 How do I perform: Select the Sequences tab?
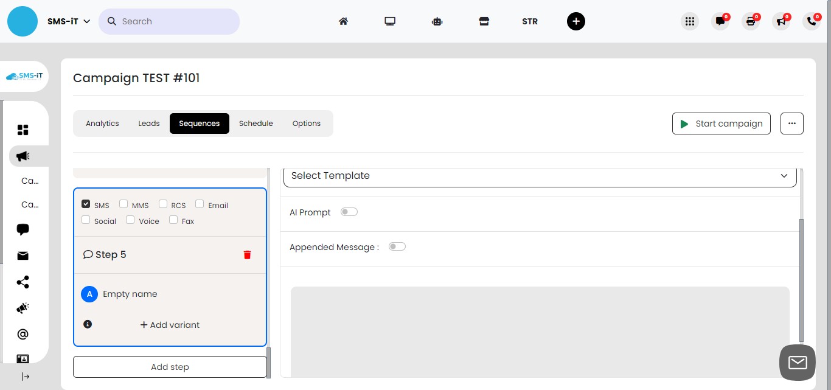(200, 124)
